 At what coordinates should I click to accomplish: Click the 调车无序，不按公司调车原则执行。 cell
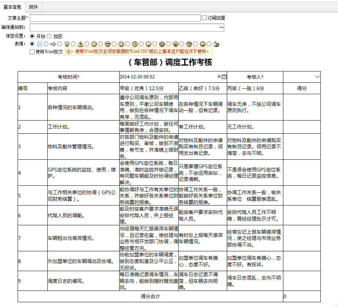[x=255, y=107]
